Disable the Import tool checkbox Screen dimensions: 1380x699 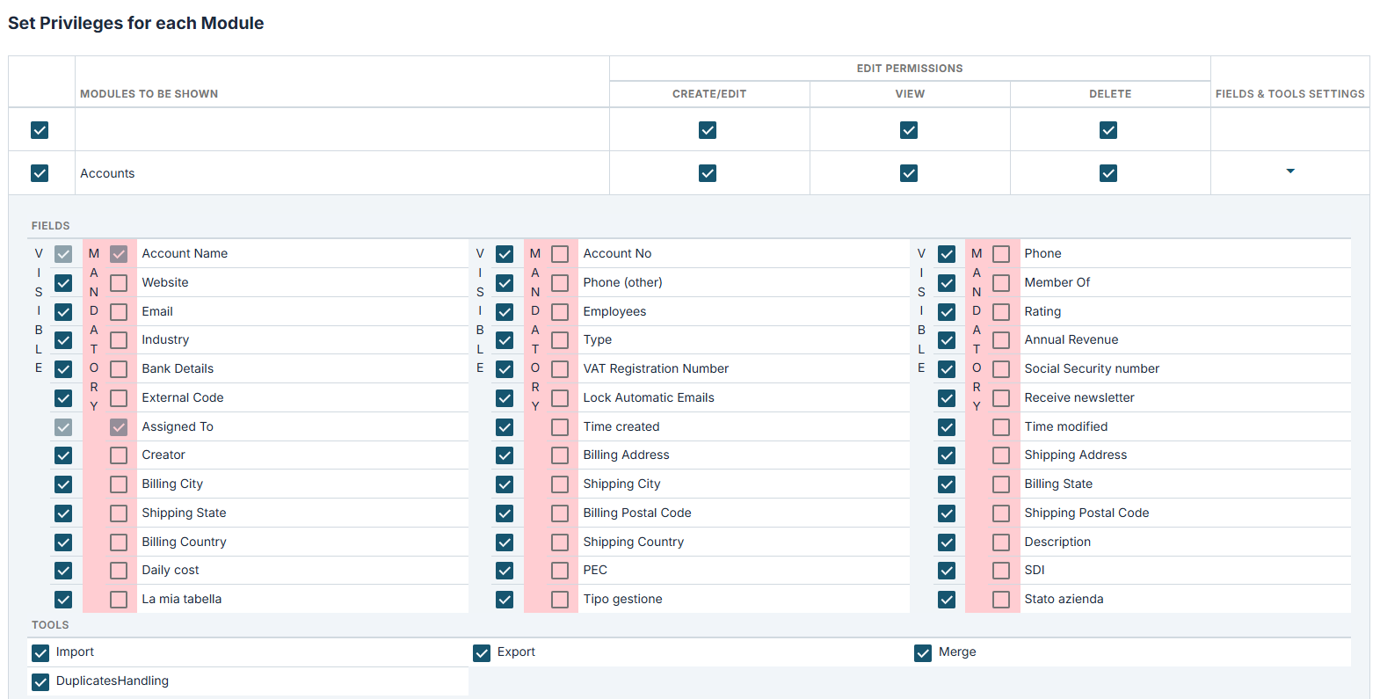[x=40, y=653]
